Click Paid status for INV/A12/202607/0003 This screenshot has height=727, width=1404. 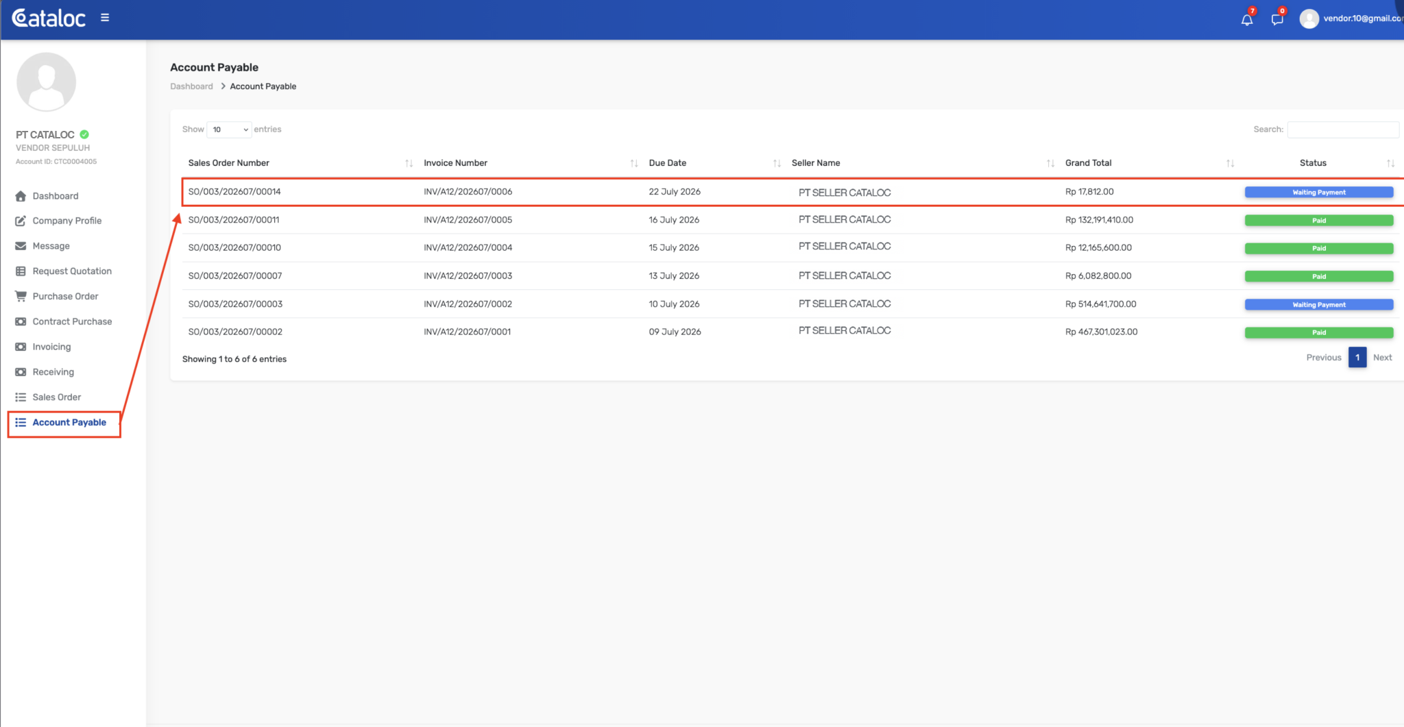point(1319,276)
